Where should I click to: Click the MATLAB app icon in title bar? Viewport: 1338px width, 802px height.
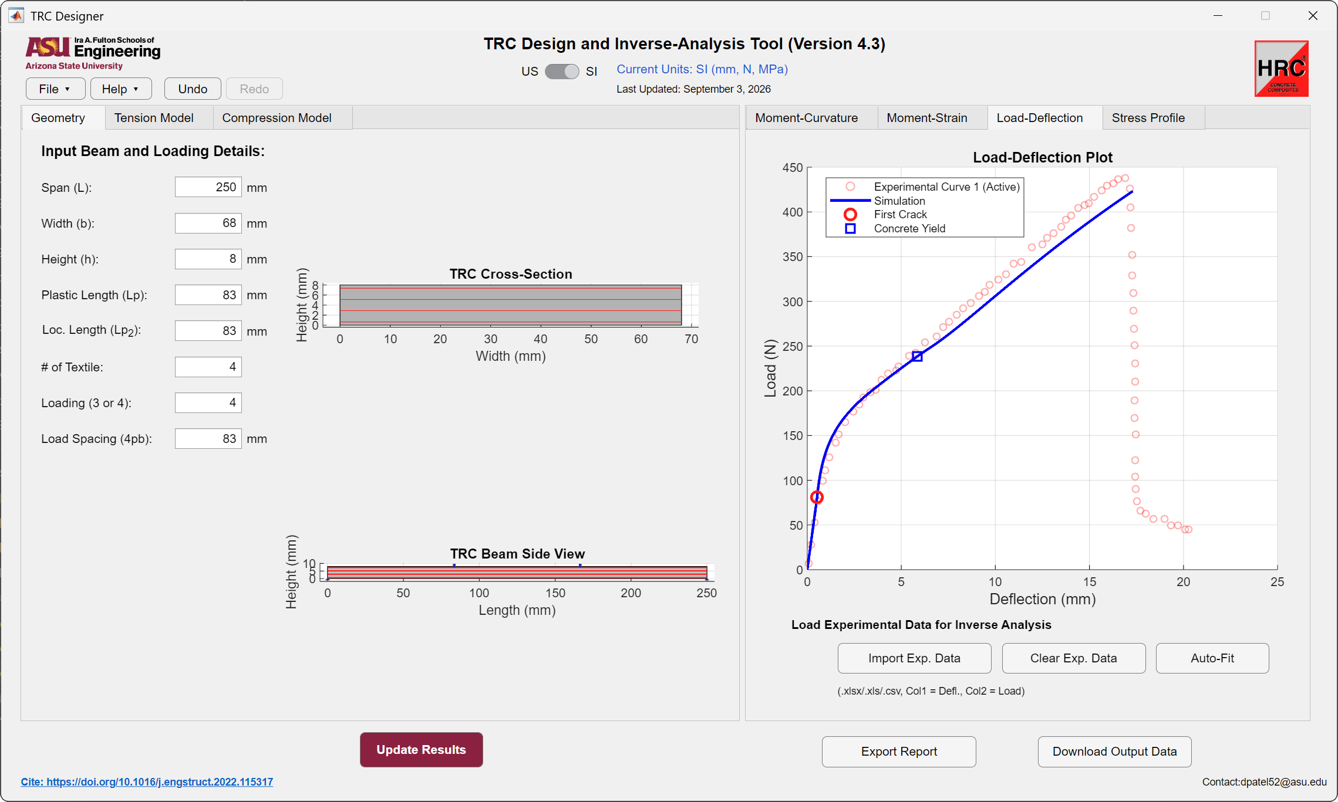[16, 16]
